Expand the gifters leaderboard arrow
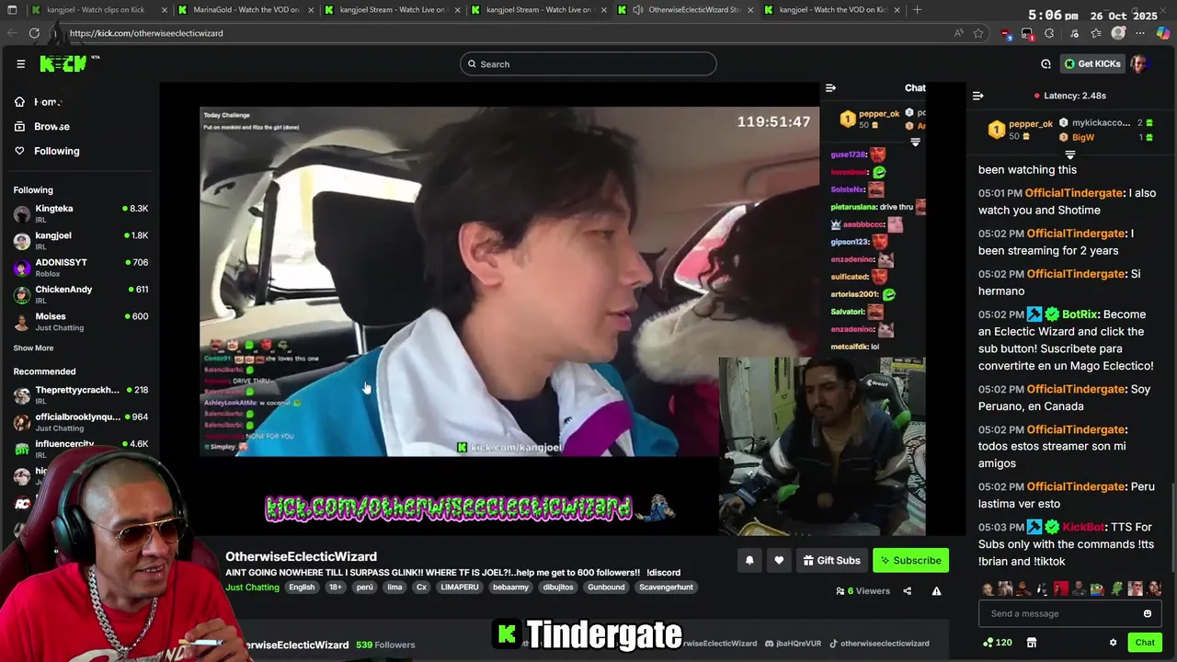1177x662 pixels. 1069,154
